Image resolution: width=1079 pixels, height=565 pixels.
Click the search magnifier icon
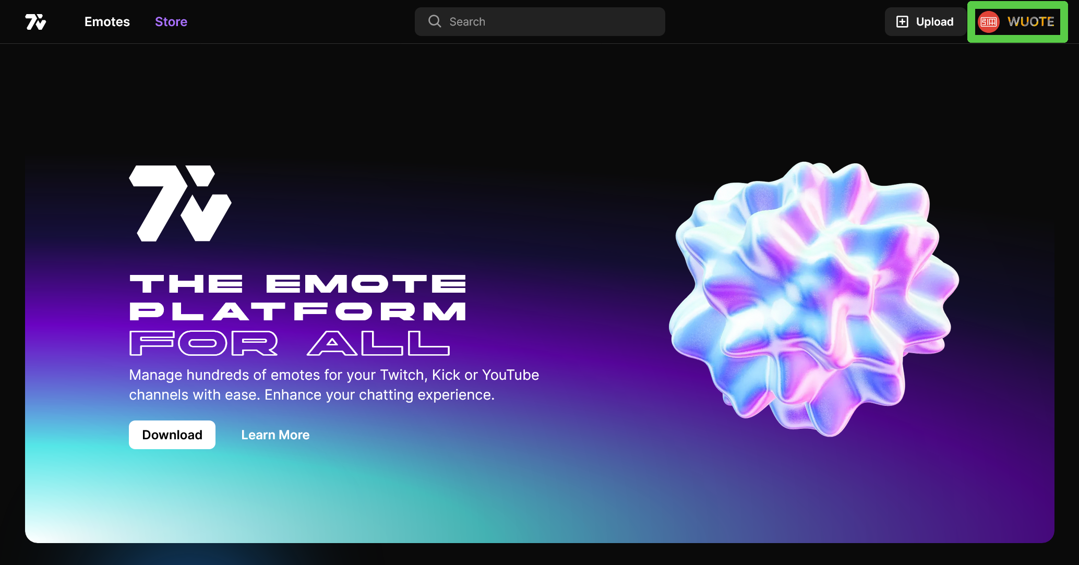coord(435,21)
